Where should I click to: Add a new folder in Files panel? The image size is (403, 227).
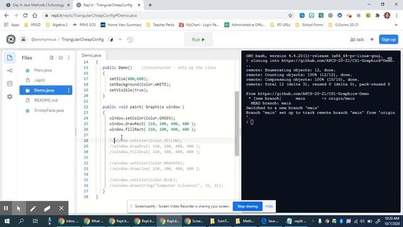(x=60, y=57)
